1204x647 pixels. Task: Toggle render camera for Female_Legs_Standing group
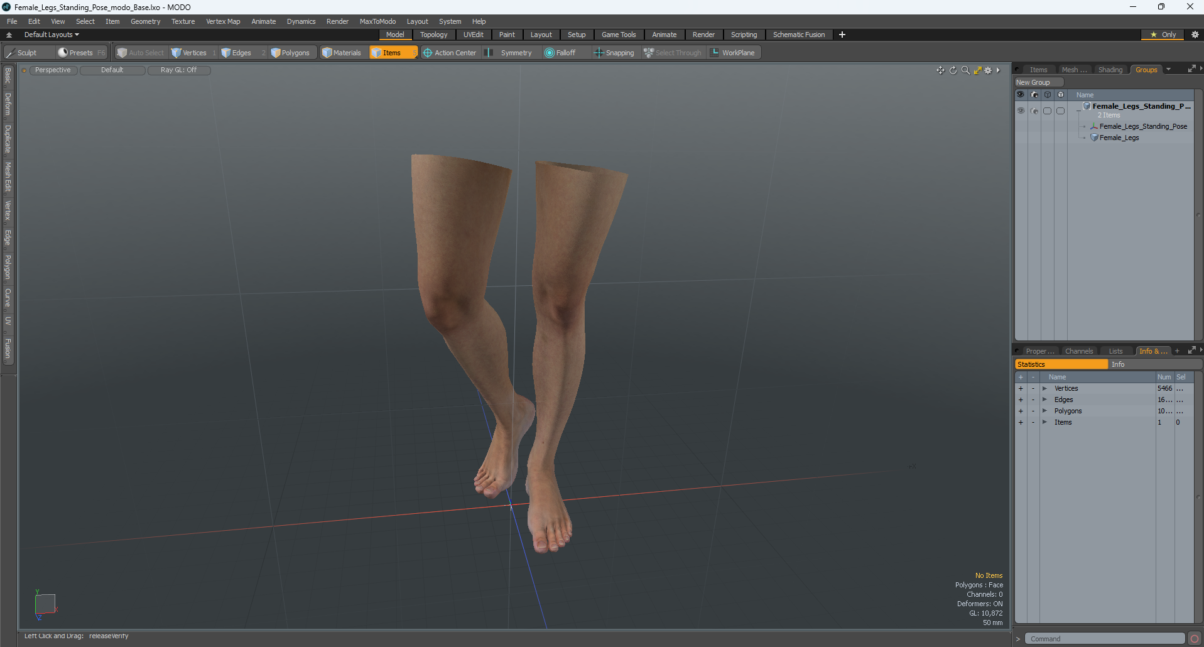pos(1034,111)
